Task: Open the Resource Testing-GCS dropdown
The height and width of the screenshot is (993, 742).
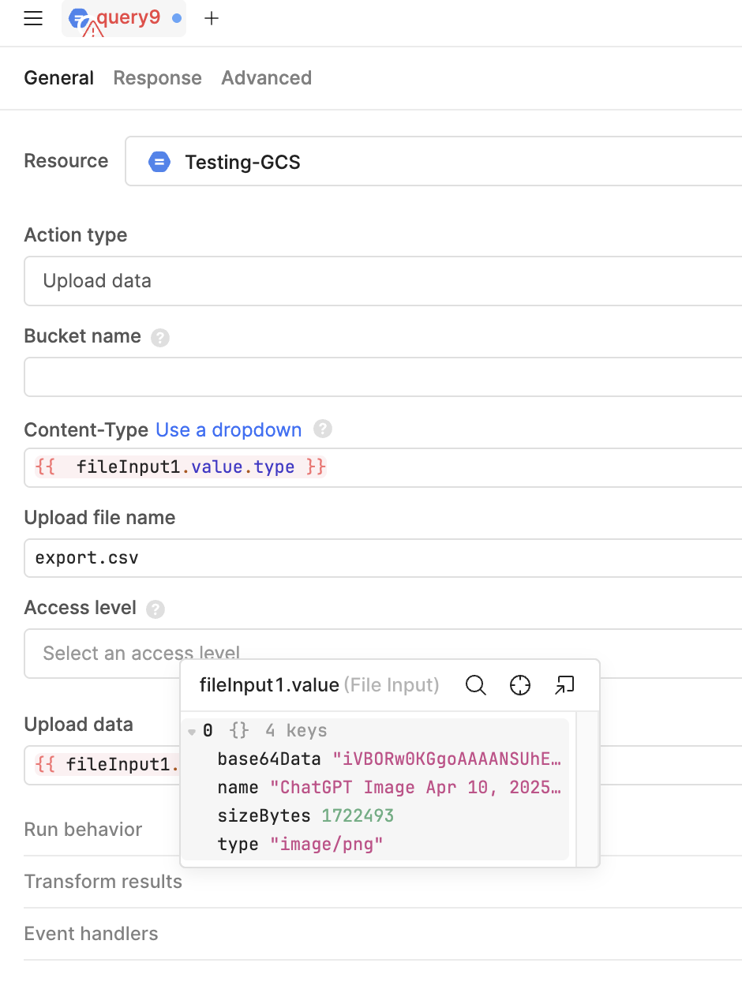Action: pos(442,163)
